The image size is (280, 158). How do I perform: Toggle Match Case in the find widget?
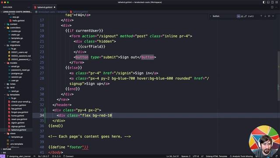pos(238,16)
